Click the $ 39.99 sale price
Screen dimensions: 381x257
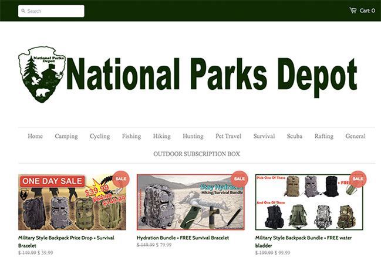(x=45, y=253)
